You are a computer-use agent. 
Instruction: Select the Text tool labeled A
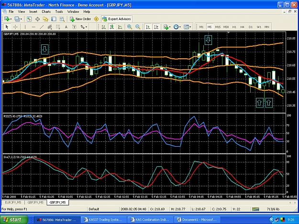[x=66, y=27]
